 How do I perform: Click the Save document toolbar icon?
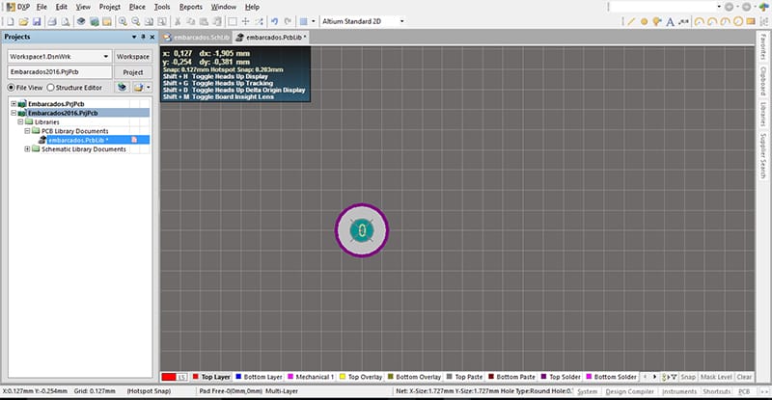click(x=37, y=20)
